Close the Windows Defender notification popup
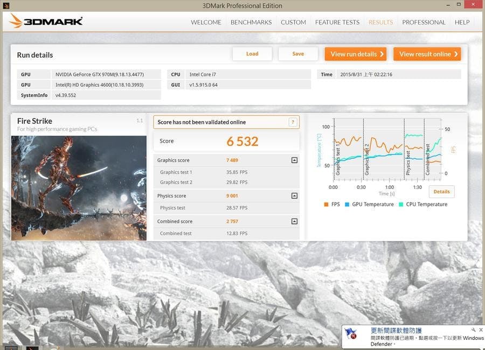Viewport: 485px width, 350px height. pyautogui.click(x=480, y=330)
